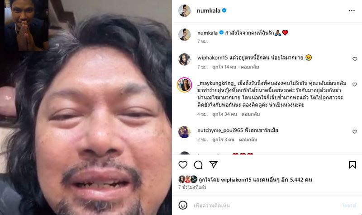This screenshot has width=362, height=215.
Task: Reply to nutchyme_poui965's comment via ตอบกลับ
Action: click(x=248, y=140)
